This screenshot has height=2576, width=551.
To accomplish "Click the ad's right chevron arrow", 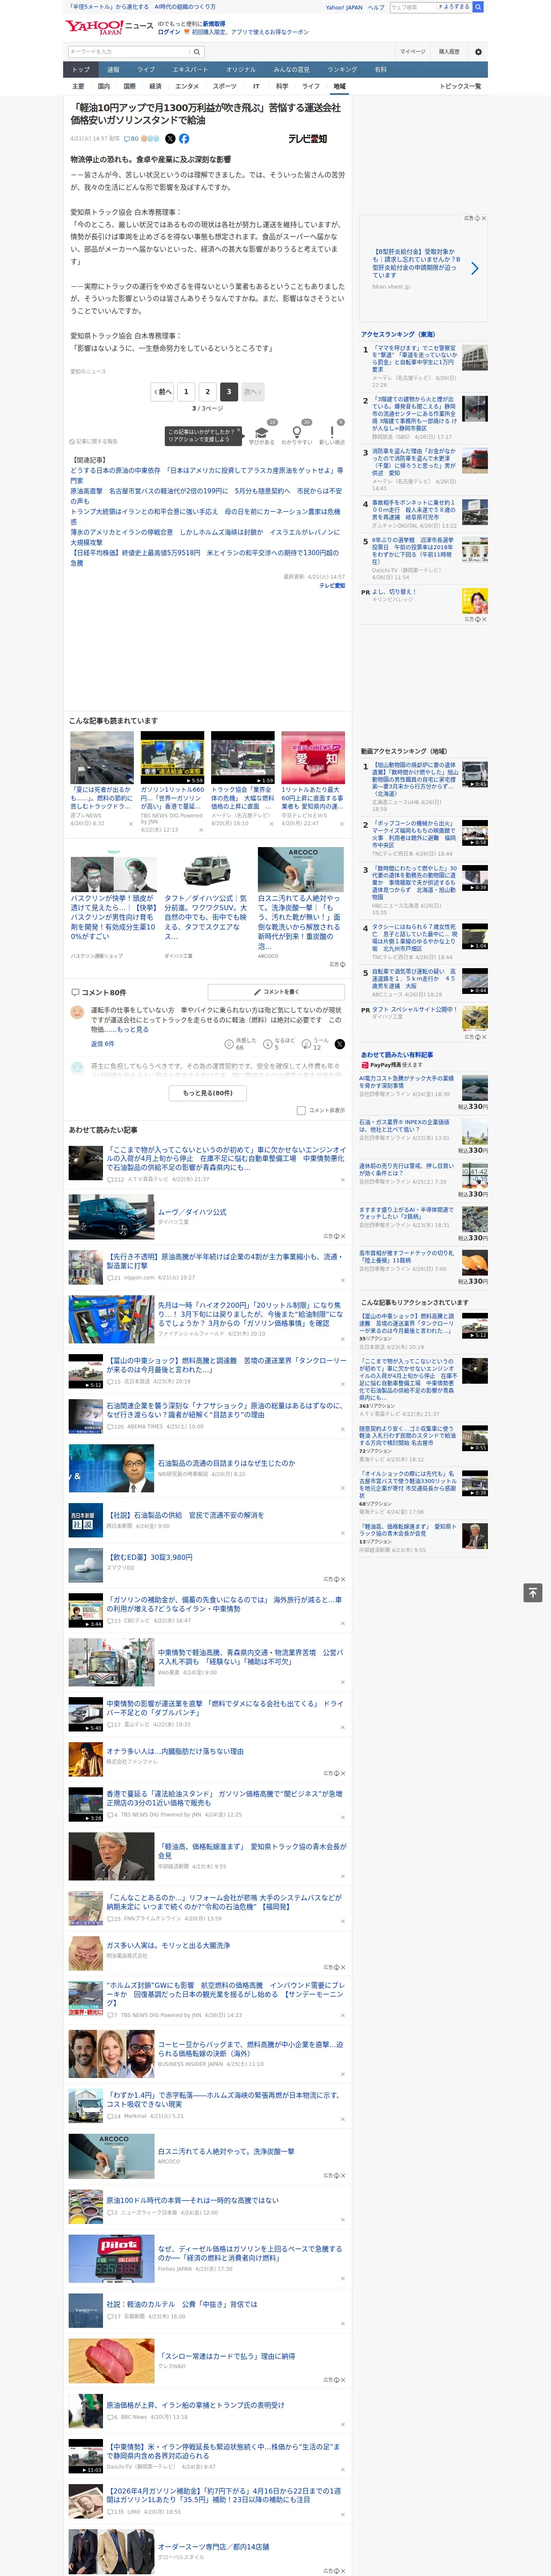I will 475,268.
